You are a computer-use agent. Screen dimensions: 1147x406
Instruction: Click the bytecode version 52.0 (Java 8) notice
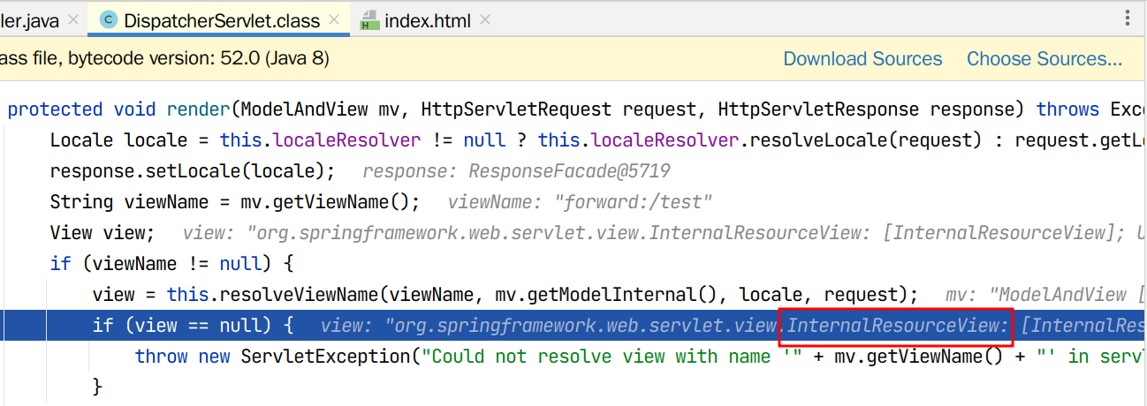[x=164, y=59]
